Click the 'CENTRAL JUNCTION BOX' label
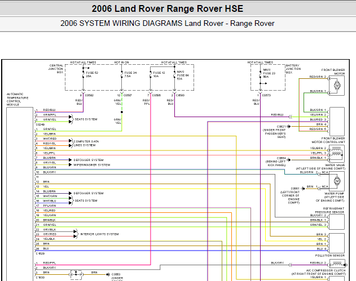The height and width of the screenshot is (281, 356). click(x=56, y=69)
